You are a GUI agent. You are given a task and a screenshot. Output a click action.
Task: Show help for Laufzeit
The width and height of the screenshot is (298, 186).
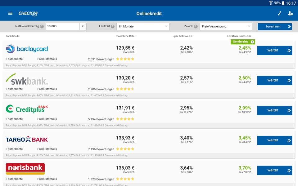(113, 27)
